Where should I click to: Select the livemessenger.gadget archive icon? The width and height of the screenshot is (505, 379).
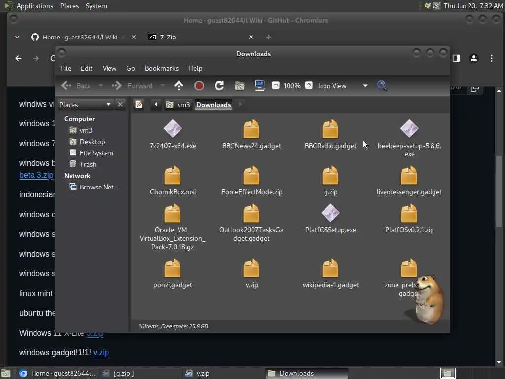[409, 175]
